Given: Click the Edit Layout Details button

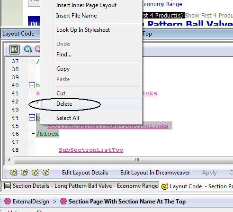Looking at the screenshot, I should (85, 173).
